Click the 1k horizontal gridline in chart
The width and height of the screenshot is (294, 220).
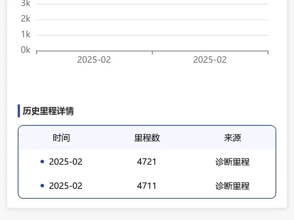(x=152, y=35)
